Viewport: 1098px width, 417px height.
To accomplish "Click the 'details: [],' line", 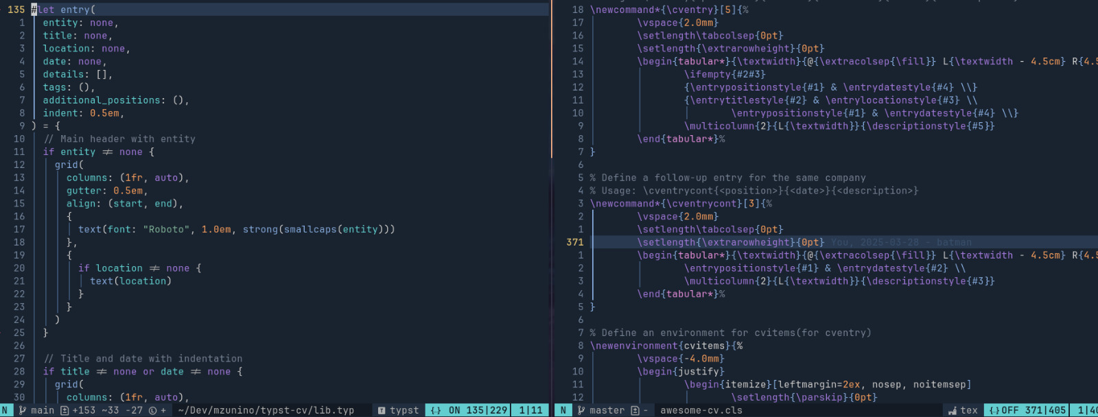I will [78, 74].
